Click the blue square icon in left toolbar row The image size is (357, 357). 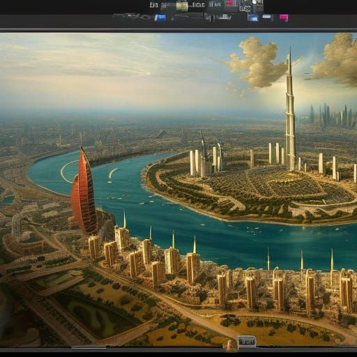(x=160, y=17)
